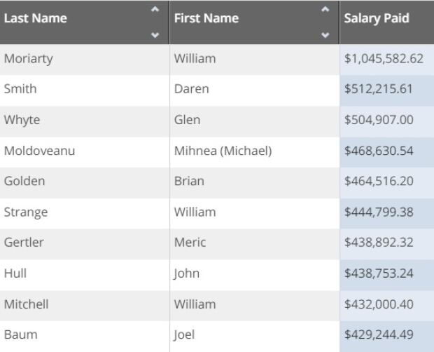Sort Last Name column ascending arrow
This screenshot has height=352, width=434.
(155, 9)
